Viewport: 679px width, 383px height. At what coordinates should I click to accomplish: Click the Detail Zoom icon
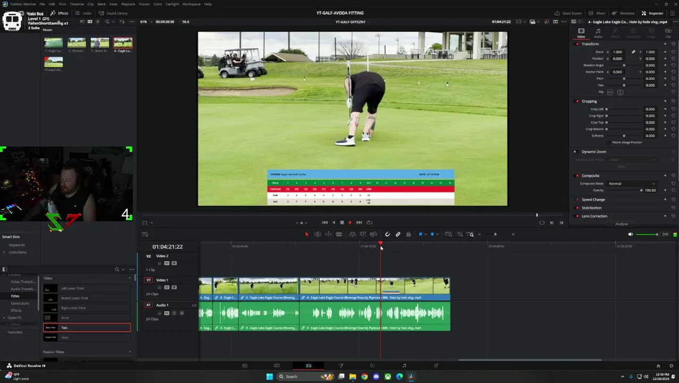click(x=460, y=234)
